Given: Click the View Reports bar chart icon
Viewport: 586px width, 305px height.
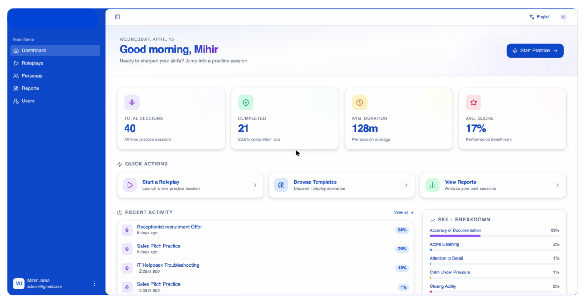Looking at the screenshot, I should point(432,185).
